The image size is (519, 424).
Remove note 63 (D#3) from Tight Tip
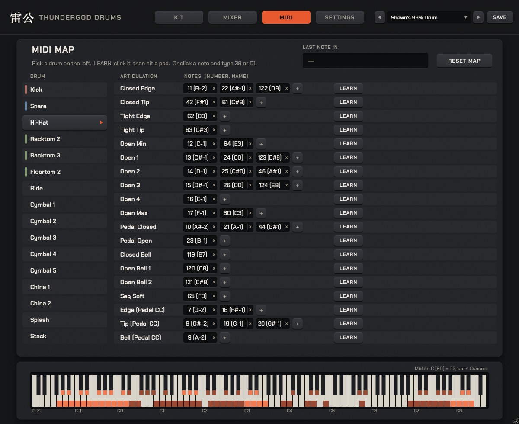point(214,130)
